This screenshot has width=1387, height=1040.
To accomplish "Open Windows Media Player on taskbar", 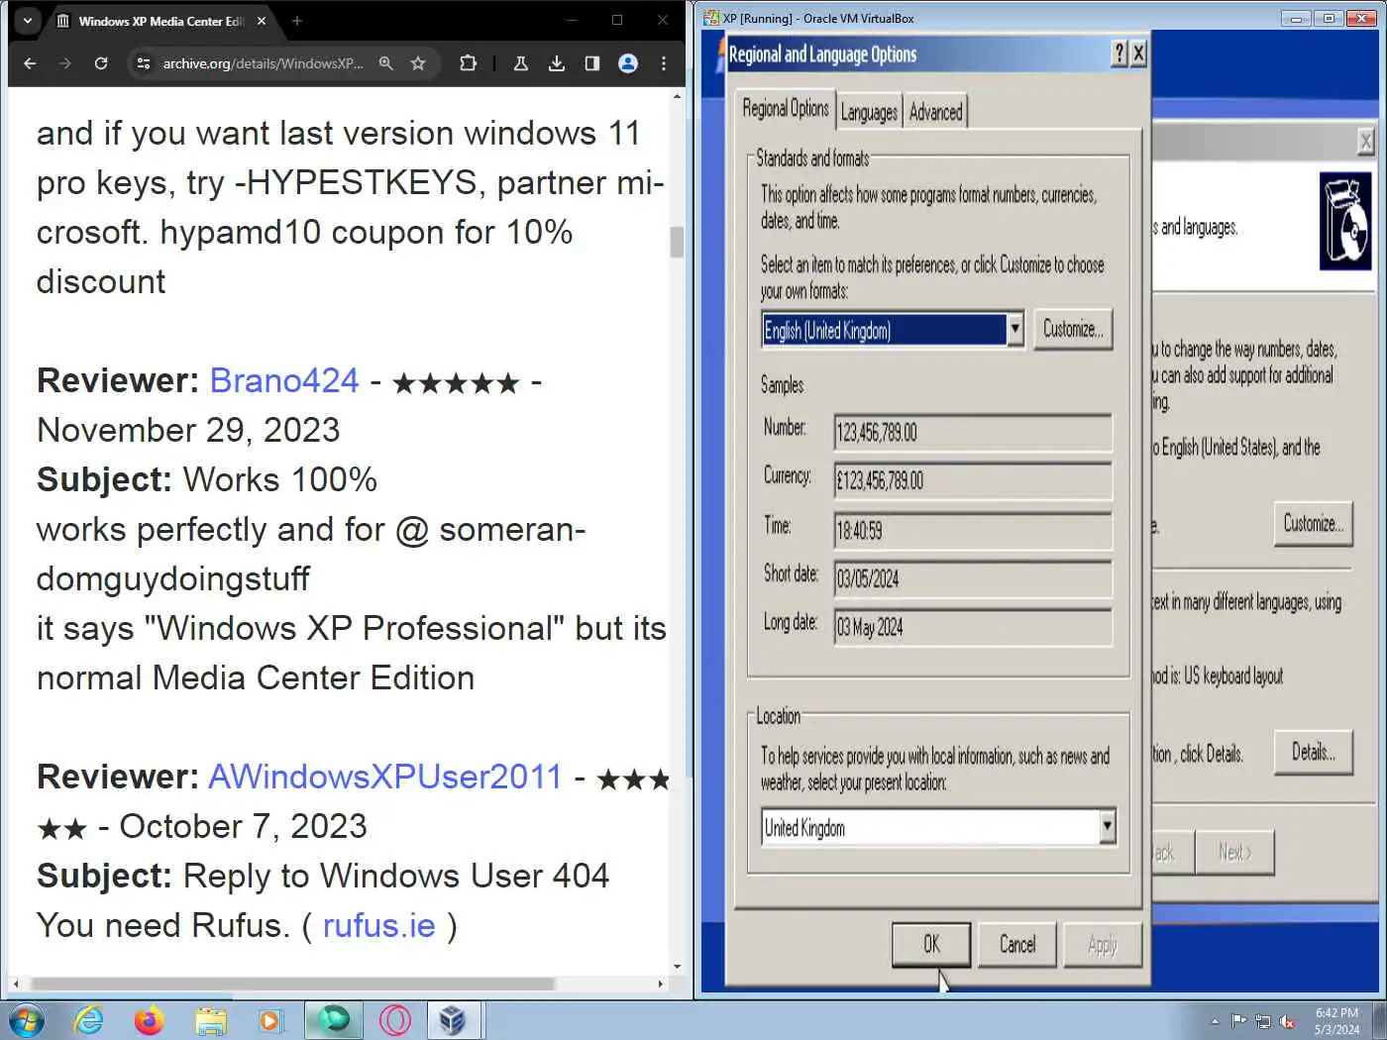I will [270, 1020].
